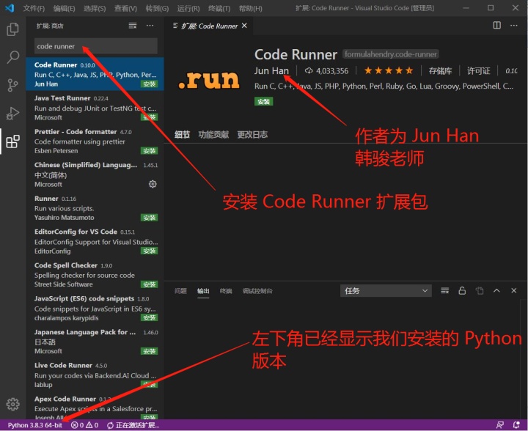Focus the extension search box
528x431 pixels.
[x=95, y=46]
